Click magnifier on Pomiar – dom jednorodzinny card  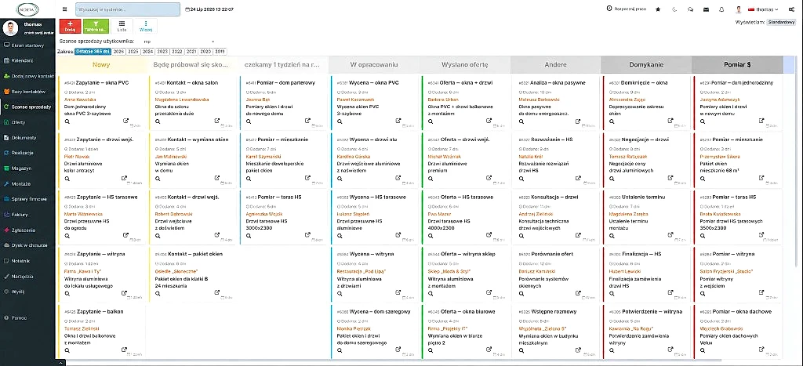coord(702,121)
